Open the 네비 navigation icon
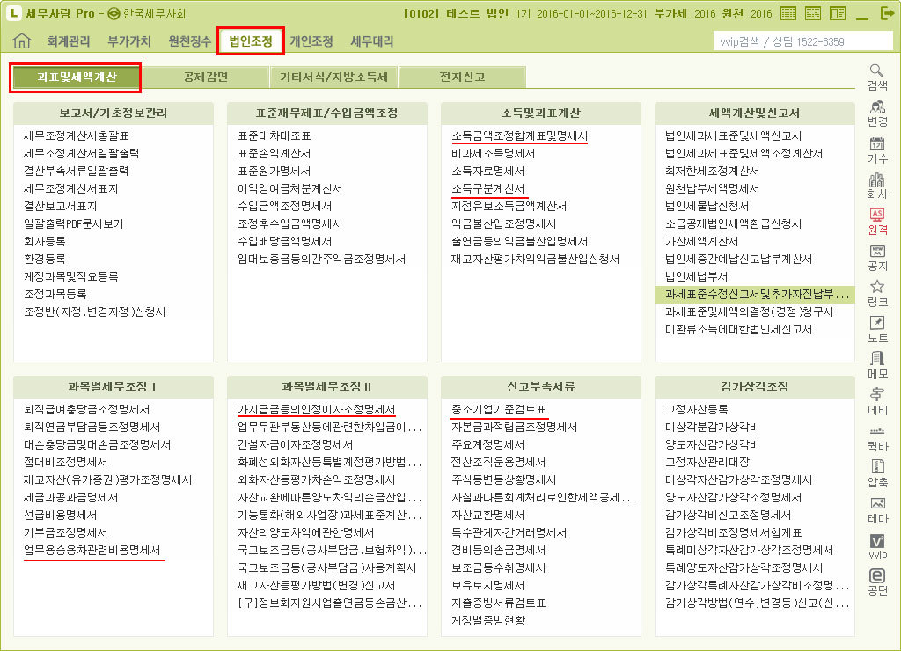Viewport: 901px width, 651px height. (877, 402)
